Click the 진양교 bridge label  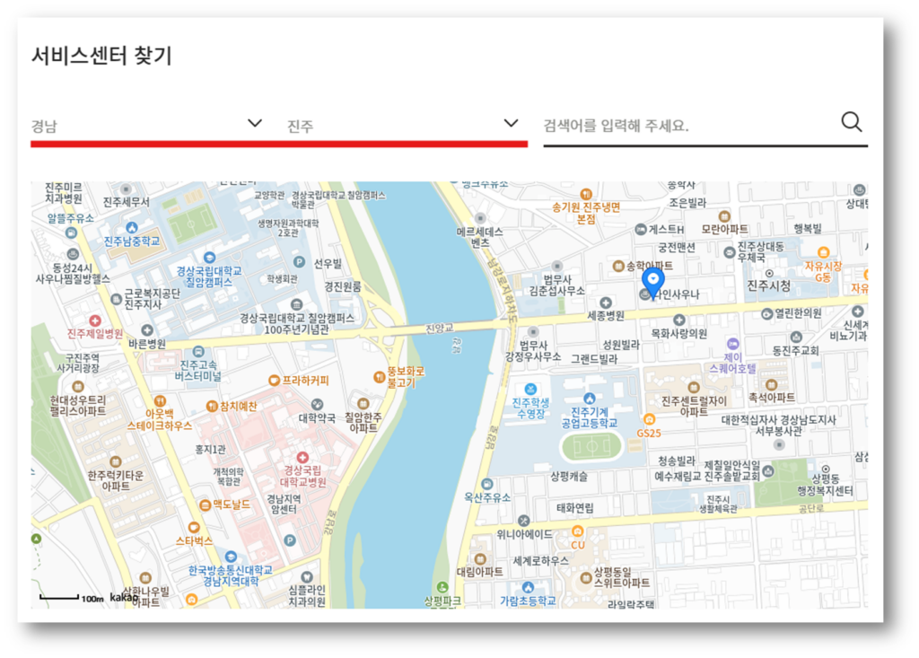pos(440,328)
